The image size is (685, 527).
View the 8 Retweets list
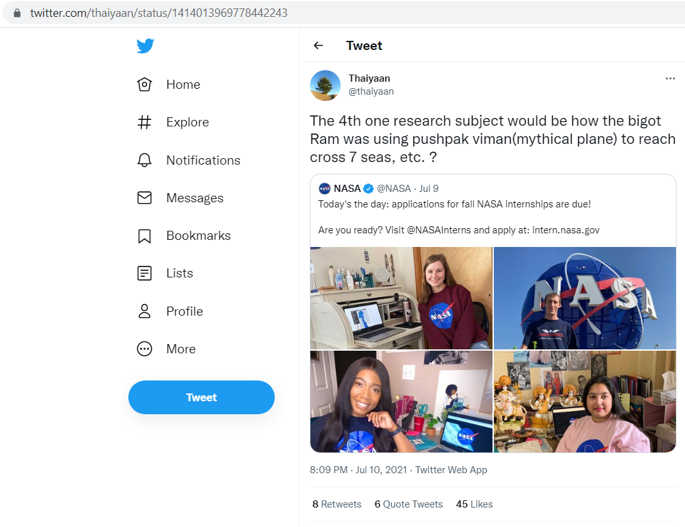coord(337,504)
